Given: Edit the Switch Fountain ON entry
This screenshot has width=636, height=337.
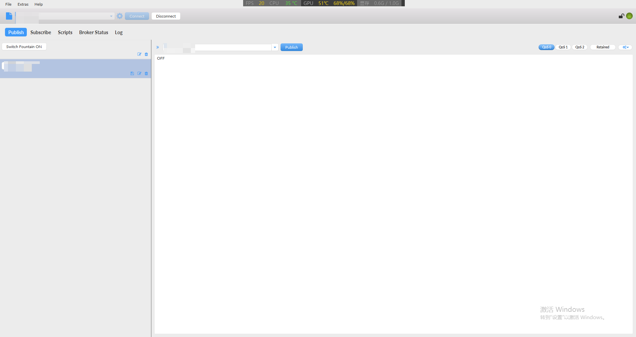Looking at the screenshot, I should 139,54.
